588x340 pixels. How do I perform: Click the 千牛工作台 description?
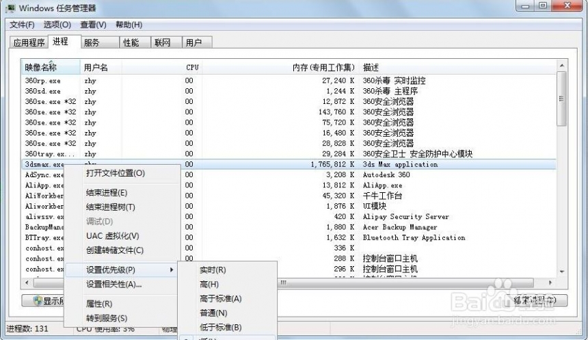(x=382, y=196)
